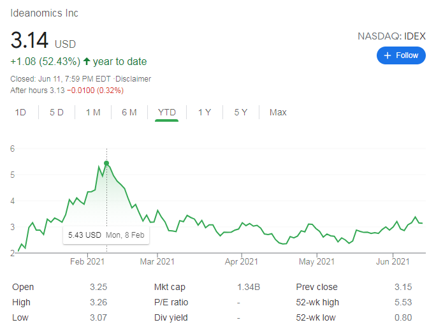Click the 52-wk low value 0.80

click(x=403, y=317)
